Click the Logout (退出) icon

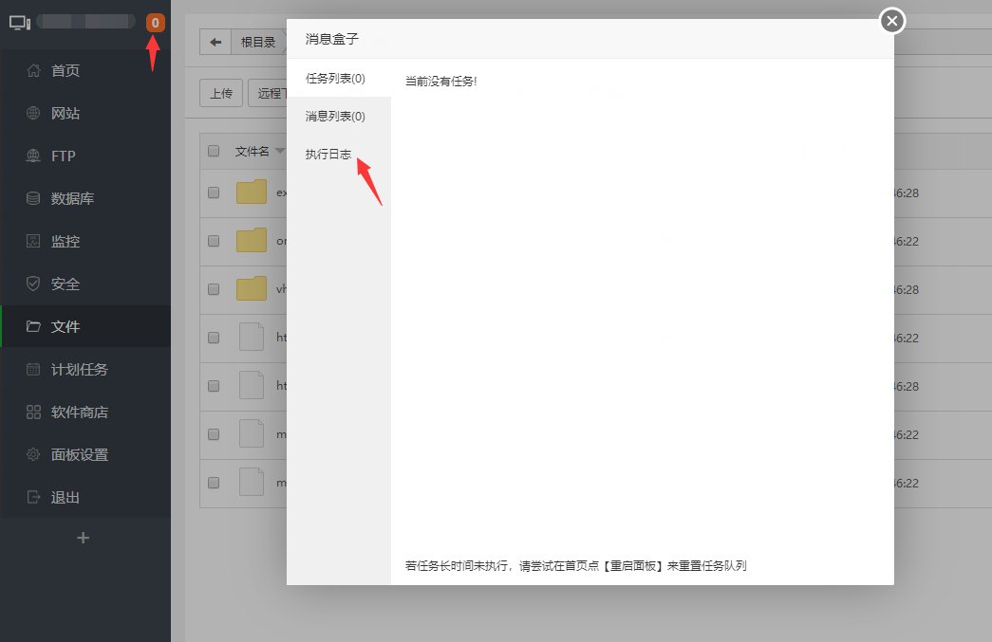point(34,497)
